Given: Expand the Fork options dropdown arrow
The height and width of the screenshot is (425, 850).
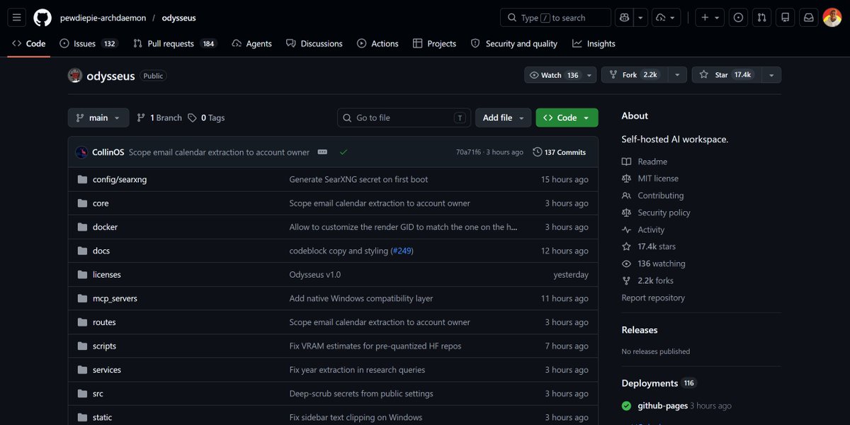Looking at the screenshot, I should [677, 75].
